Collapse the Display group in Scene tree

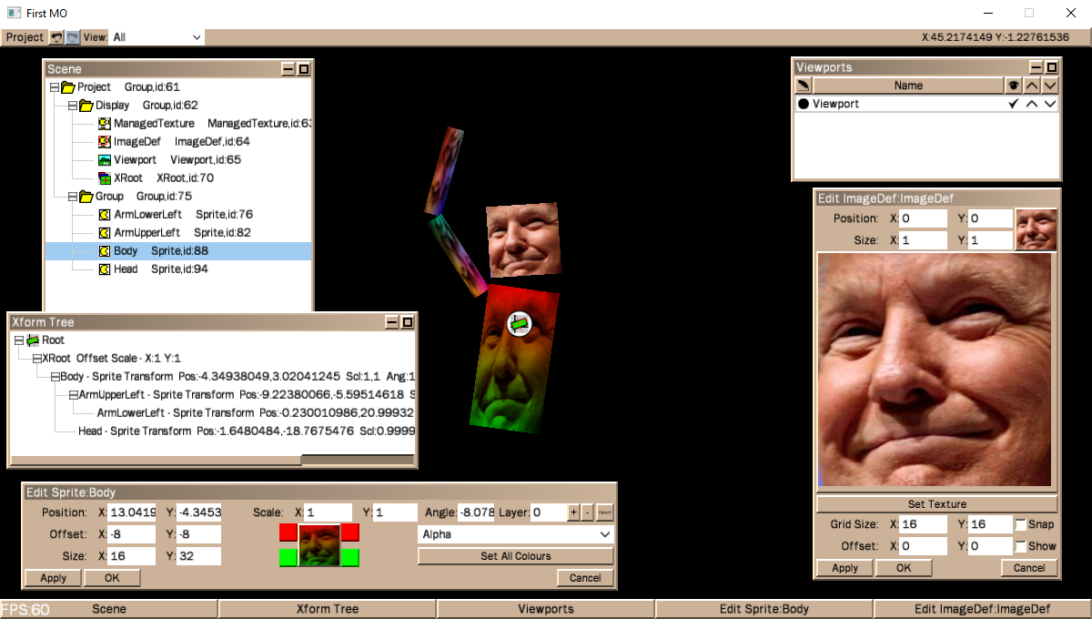point(73,106)
